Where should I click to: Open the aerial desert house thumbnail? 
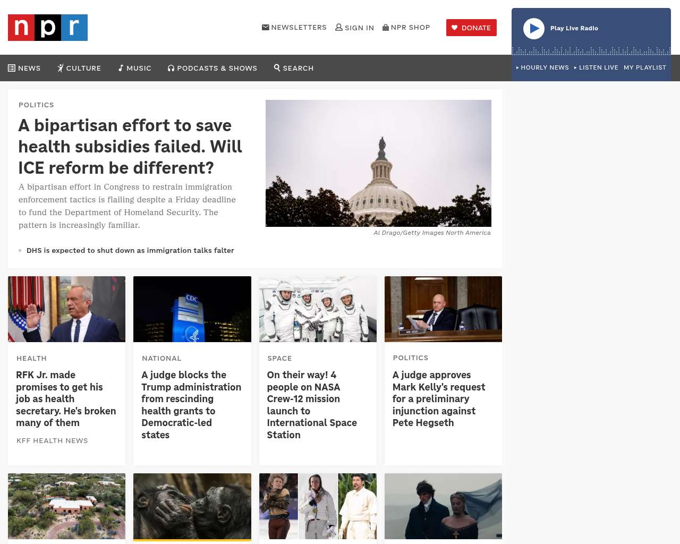[x=67, y=506]
